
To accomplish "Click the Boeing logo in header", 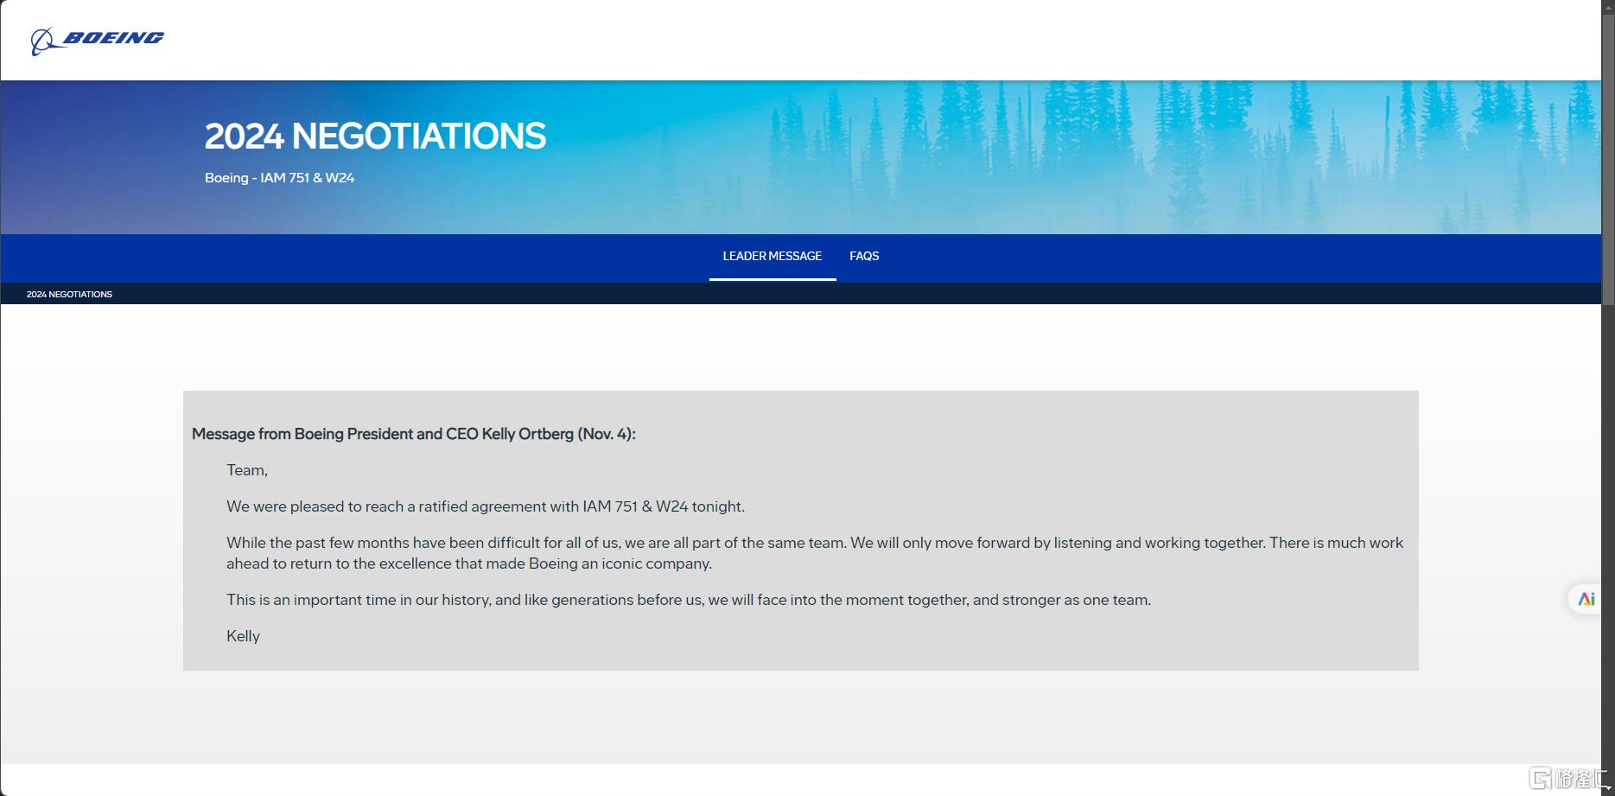I will [98, 40].
